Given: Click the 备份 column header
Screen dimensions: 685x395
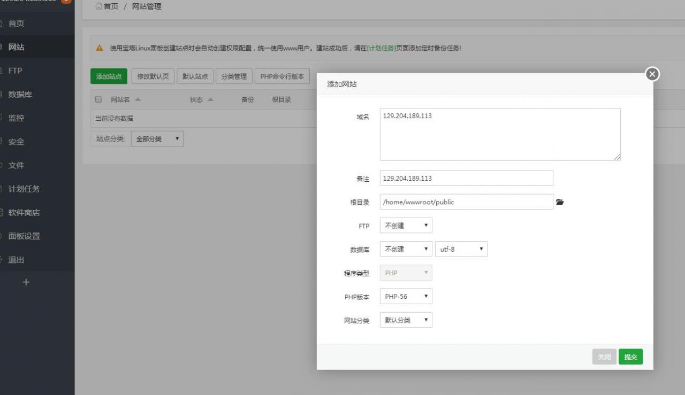Looking at the screenshot, I should (248, 99).
